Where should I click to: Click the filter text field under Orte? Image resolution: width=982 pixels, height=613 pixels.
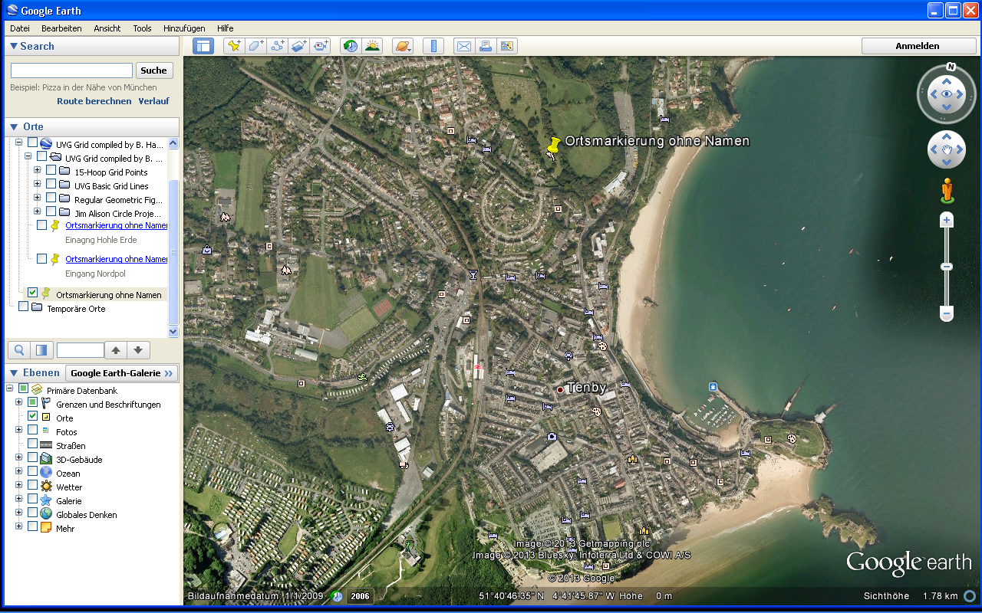[x=80, y=350]
